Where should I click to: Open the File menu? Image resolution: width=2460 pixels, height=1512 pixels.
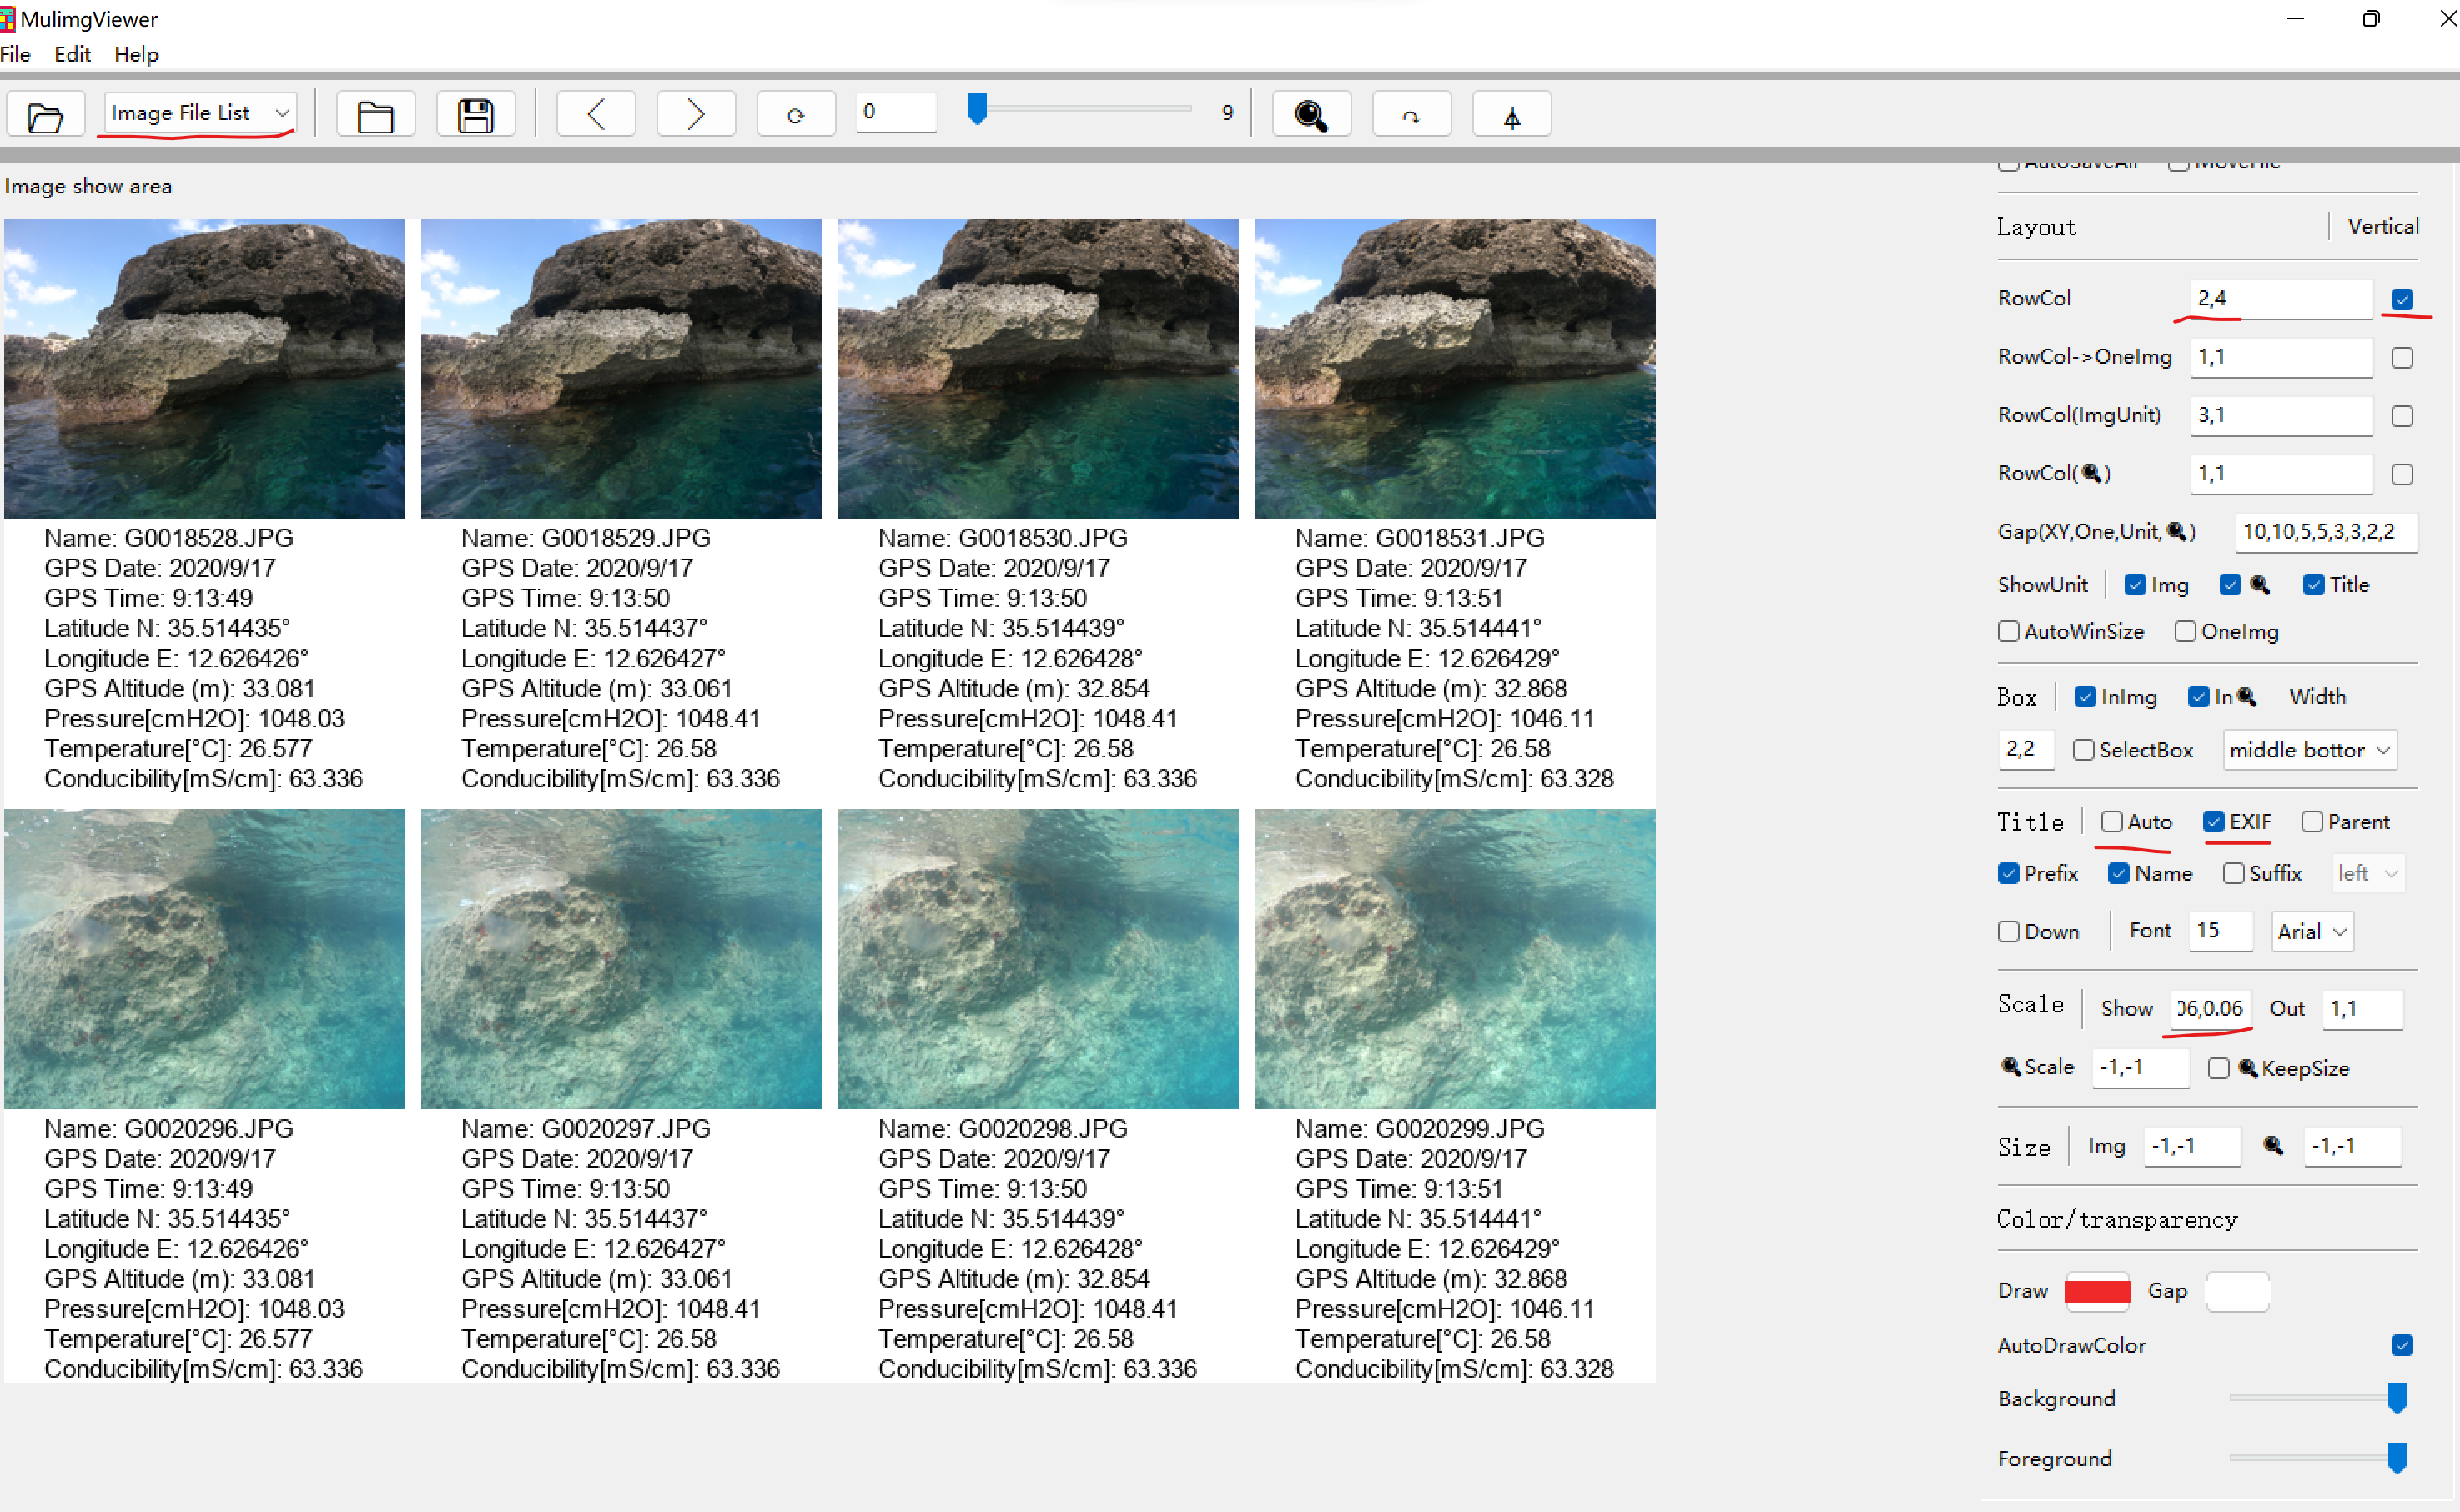tap(16, 55)
